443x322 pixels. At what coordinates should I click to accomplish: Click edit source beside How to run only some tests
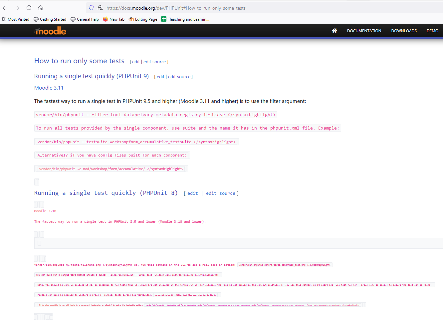(x=154, y=62)
